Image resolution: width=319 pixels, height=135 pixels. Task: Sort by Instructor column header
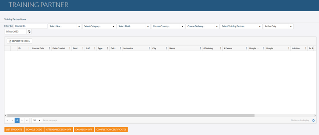128,49
